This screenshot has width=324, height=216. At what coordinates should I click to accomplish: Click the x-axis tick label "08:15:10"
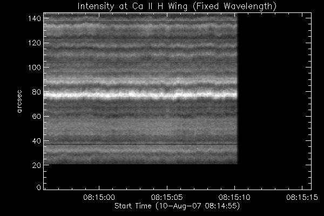234,197
